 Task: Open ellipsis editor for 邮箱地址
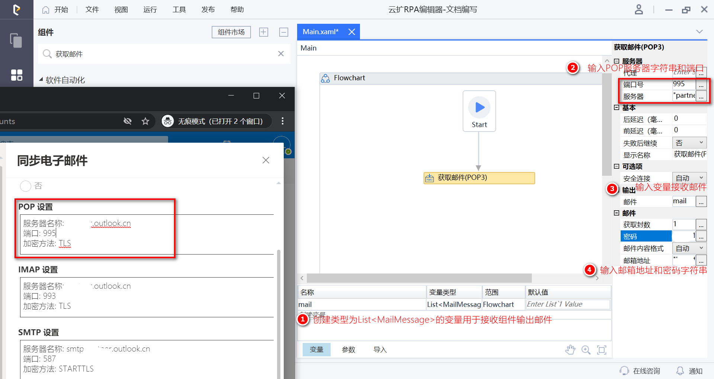(x=701, y=260)
